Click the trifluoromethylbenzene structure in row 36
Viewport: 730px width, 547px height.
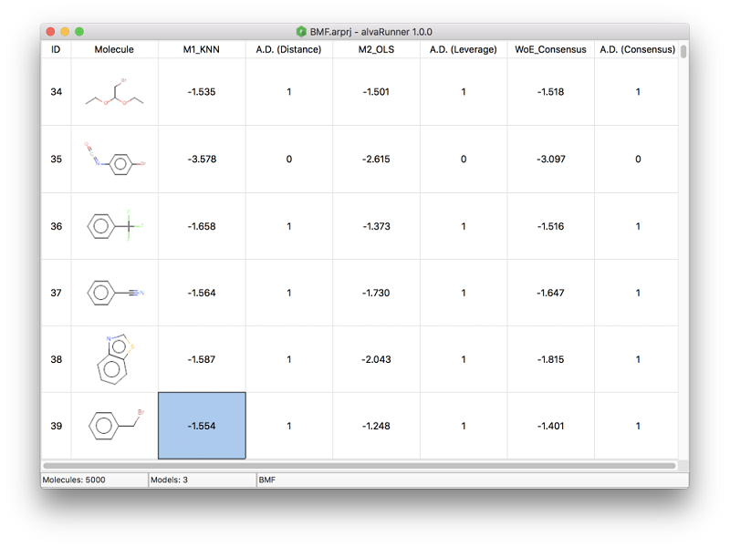(114, 225)
